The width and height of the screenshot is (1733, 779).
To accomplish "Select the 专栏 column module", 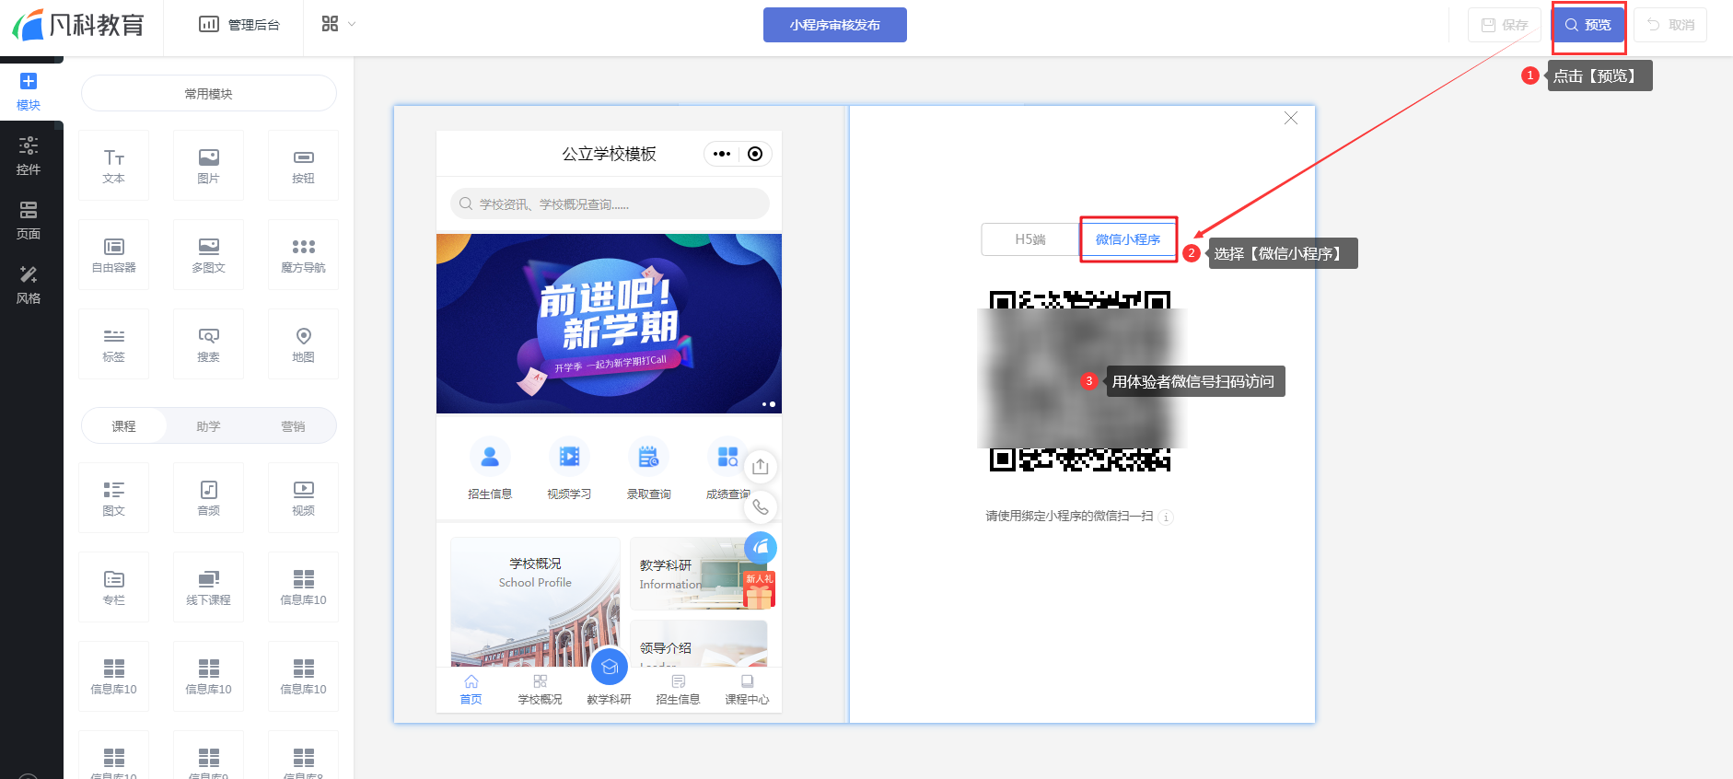I will click(114, 587).
